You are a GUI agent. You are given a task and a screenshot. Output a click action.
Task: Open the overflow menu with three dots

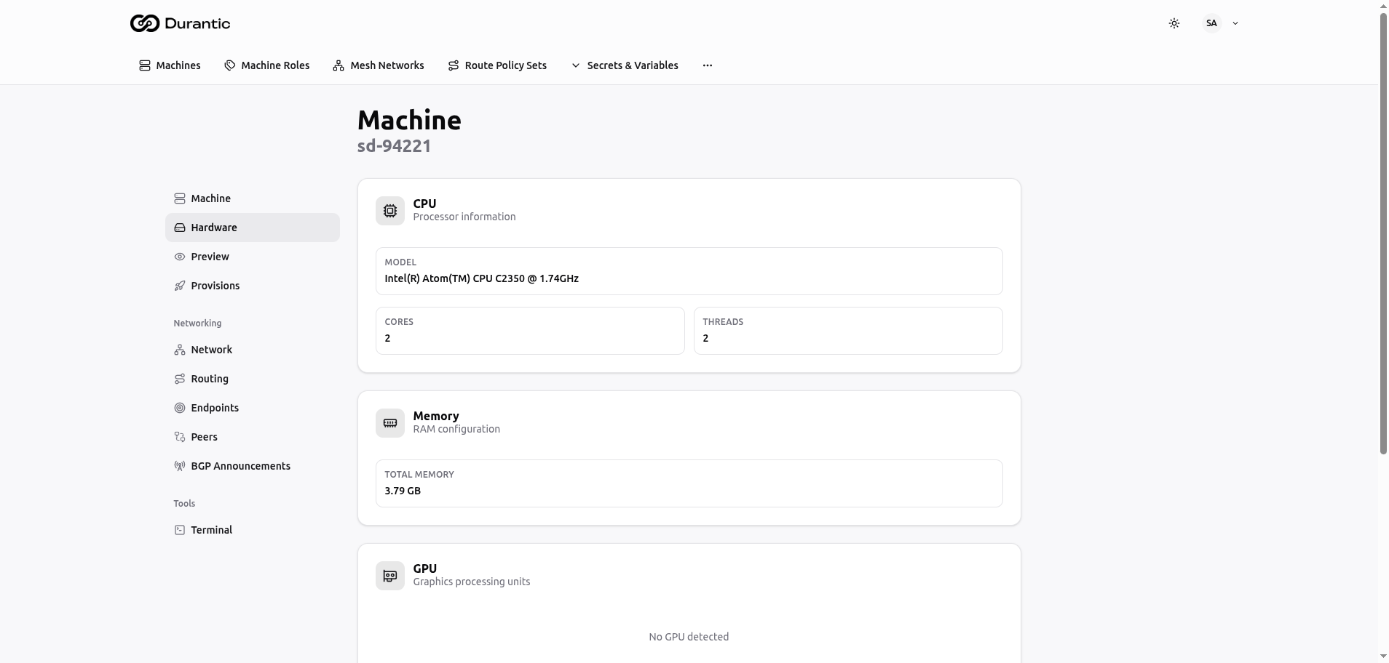[x=705, y=65]
